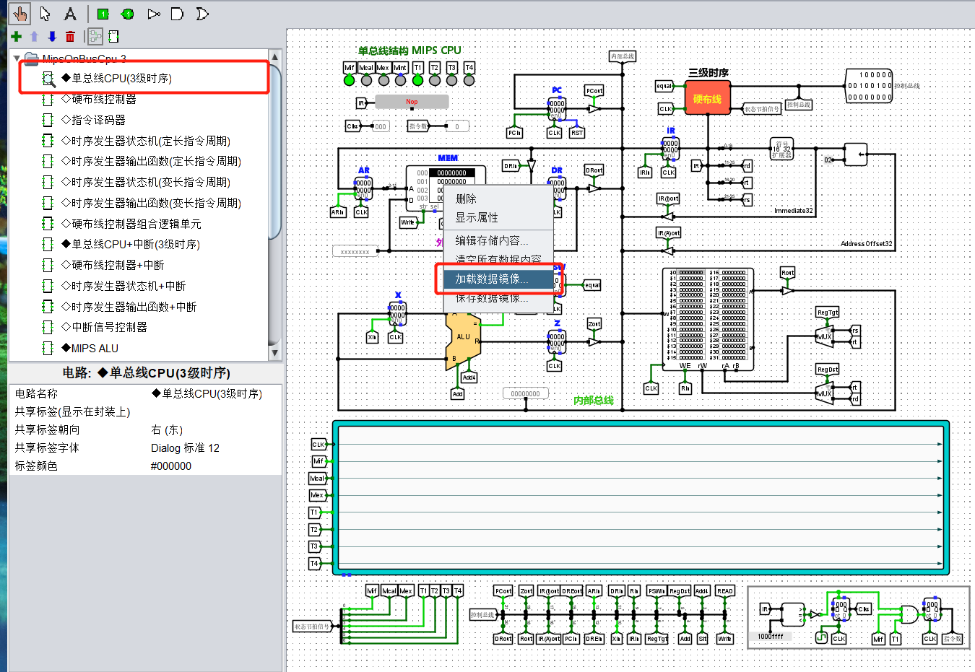Screen dimensions: 975x672
Task: Click circuit icon beside 硬布线控制器+中断
Action: (48, 265)
